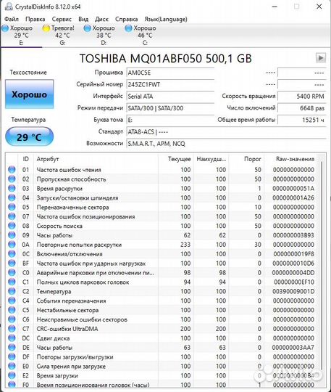Open the Справка menu
Viewport: 331px width, 392px height.
(x=126, y=19)
